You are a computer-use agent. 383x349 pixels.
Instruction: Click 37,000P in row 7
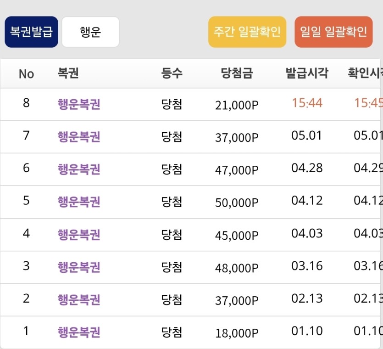pos(237,138)
